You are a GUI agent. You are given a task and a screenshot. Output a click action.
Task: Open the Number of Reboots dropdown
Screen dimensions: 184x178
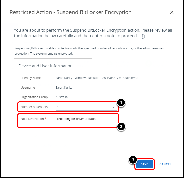tap(86, 107)
